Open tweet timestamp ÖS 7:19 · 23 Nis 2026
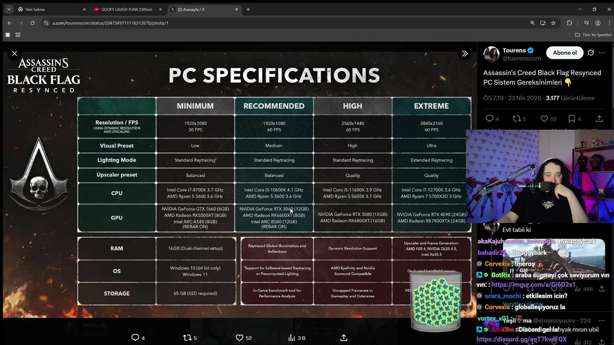 coord(512,98)
